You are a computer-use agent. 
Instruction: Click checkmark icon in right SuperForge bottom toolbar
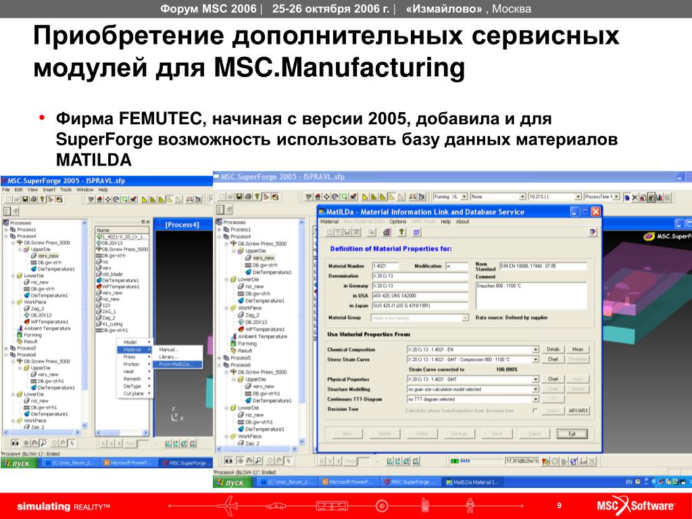[573, 461]
